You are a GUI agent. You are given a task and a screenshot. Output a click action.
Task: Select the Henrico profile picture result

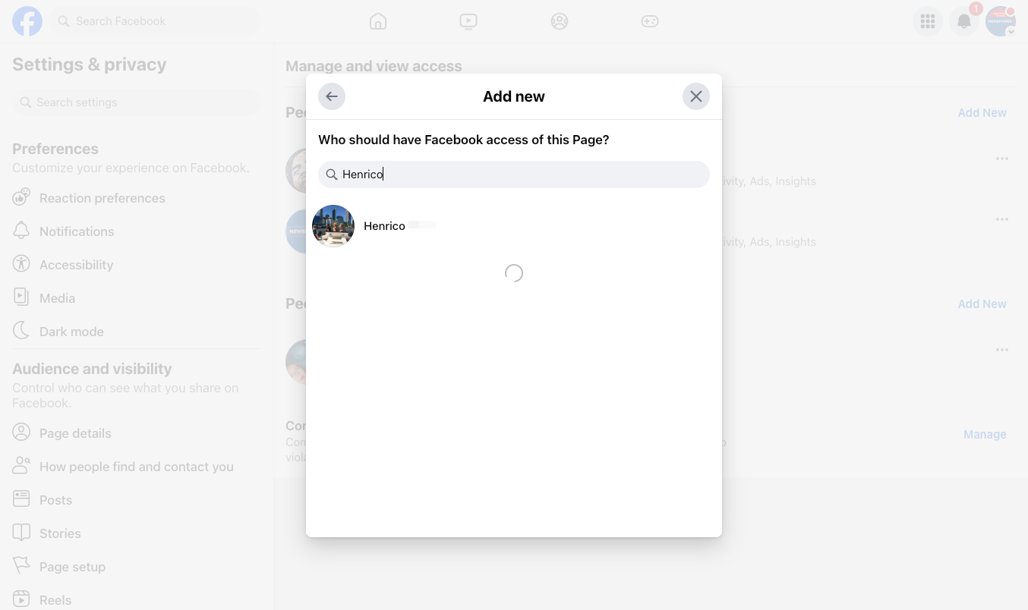coord(333,226)
